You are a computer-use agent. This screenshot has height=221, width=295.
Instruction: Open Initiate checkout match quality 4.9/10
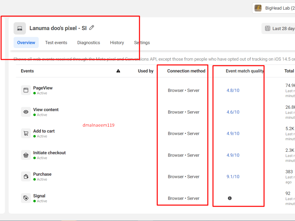(233, 155)
